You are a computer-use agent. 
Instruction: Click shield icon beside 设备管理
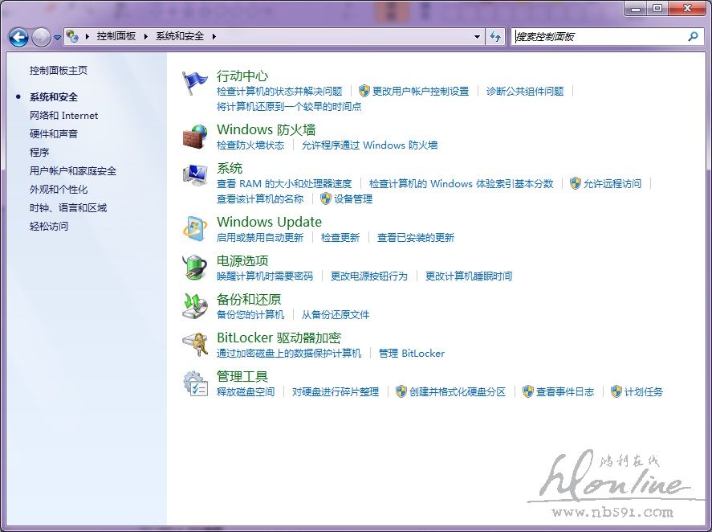coord(326,198)
